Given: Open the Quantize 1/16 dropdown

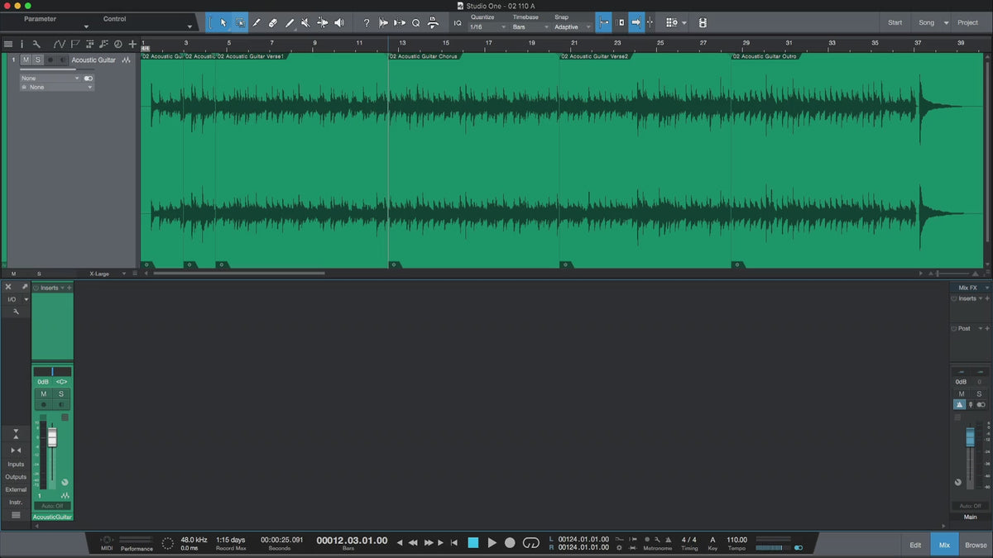Looking at the screenshot, I should coord(486,27).
